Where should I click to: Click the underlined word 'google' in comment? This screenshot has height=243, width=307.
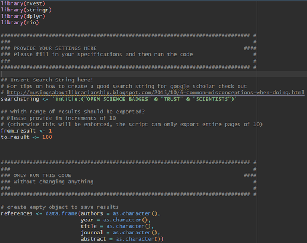point(179,87)
